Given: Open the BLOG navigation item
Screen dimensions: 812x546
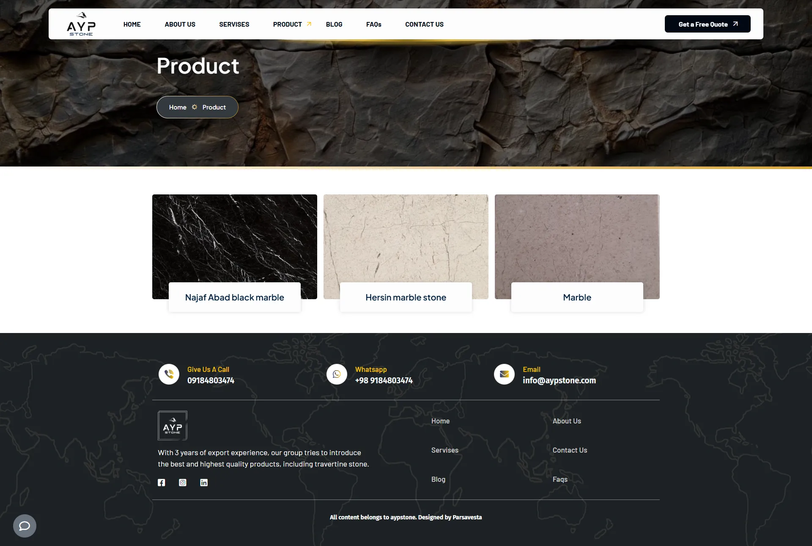Looking at the screenshot, I should 334,25.
